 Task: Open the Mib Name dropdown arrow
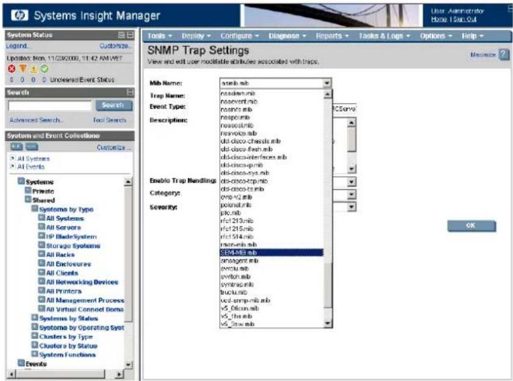coord(327,83)
